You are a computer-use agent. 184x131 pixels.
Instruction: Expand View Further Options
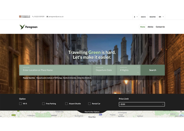tap(92, 112)
